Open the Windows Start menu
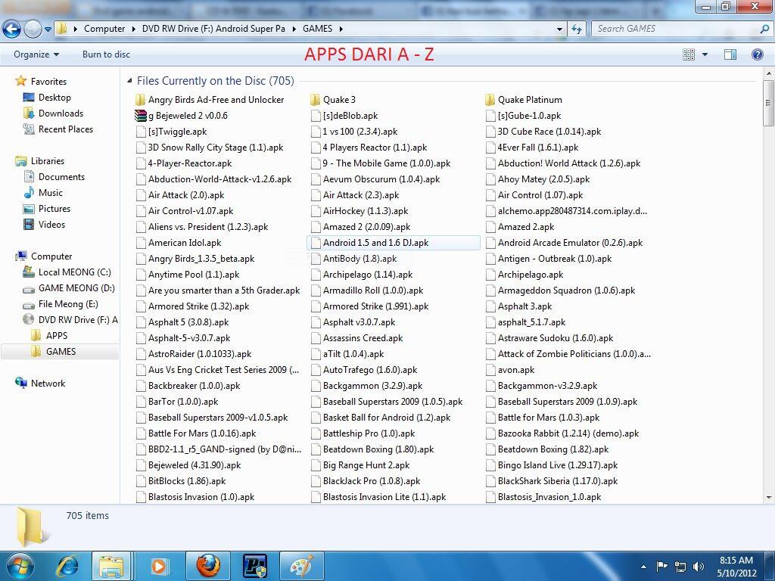775x581 pixels. coord(20,566)
